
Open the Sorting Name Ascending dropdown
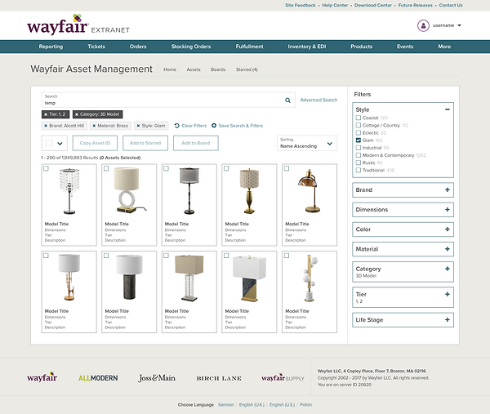(307, 143)
